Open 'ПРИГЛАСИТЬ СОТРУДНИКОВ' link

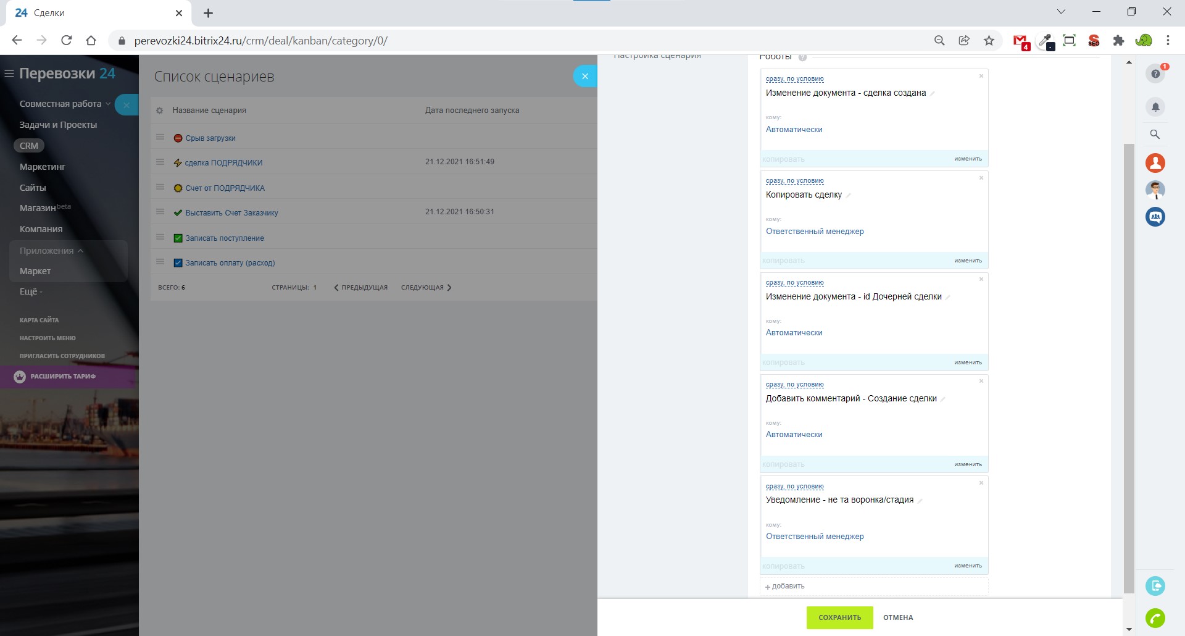click(x=62, y=356)
